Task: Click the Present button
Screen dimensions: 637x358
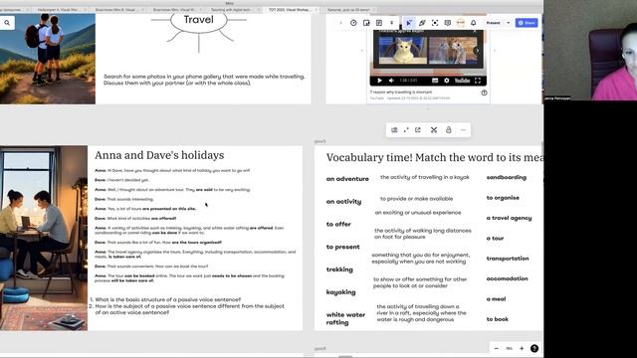Action: [494, 23]
